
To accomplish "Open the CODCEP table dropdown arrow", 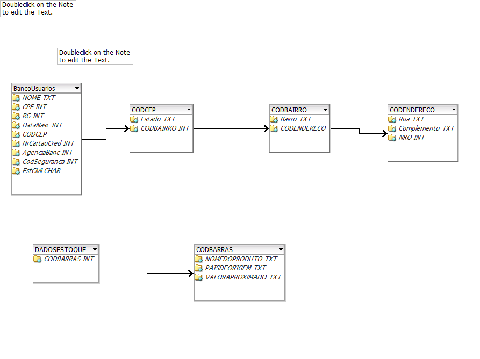I will 188,110.
